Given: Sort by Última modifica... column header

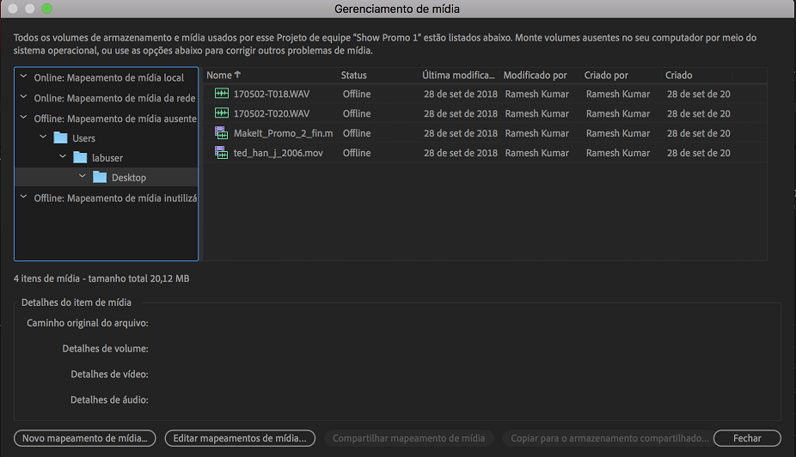Looking at the screenshot, I should click(459, 75).
